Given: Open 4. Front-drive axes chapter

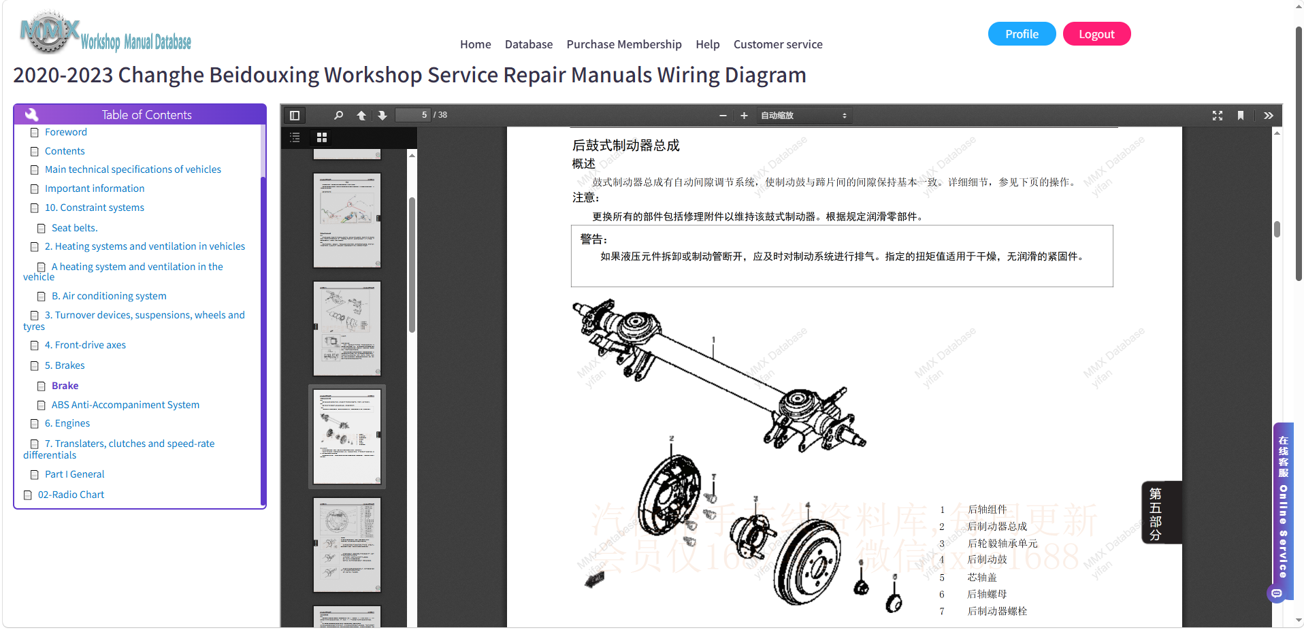Looking at the screenshot, I should [85, 345].
